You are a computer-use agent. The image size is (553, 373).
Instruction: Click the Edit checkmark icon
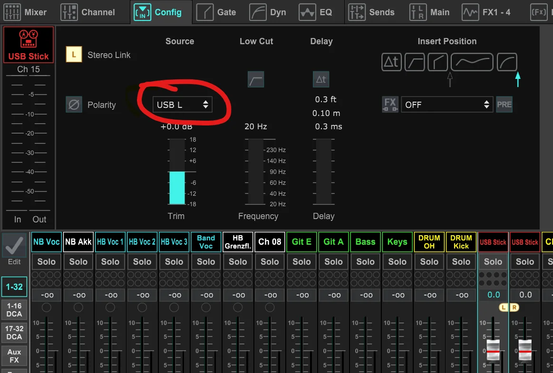14,246
